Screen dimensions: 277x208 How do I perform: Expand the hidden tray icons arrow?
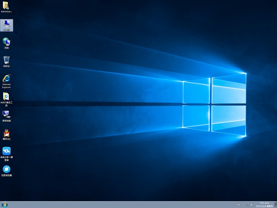[x=243, y=205]
